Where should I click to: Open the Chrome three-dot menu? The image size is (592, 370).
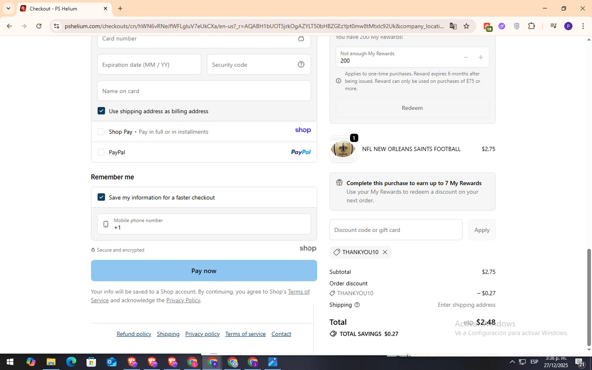point(583,26)
